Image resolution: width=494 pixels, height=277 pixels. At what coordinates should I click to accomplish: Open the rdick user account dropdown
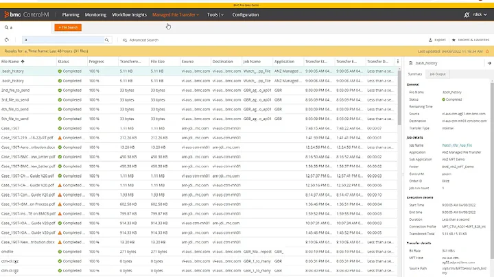[x=480, y=14]
